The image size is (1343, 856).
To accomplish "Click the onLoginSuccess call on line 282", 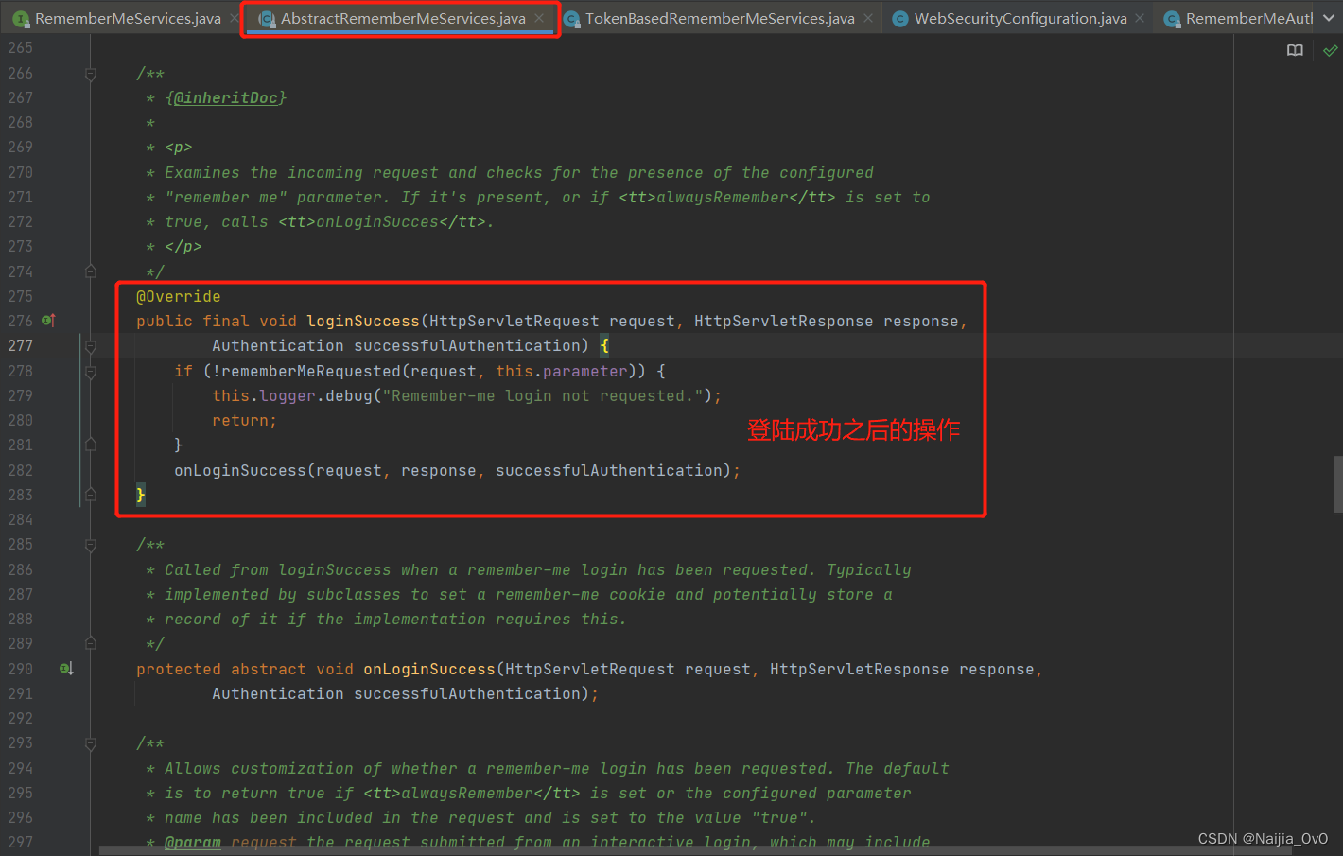I will (x=240, y=470).
